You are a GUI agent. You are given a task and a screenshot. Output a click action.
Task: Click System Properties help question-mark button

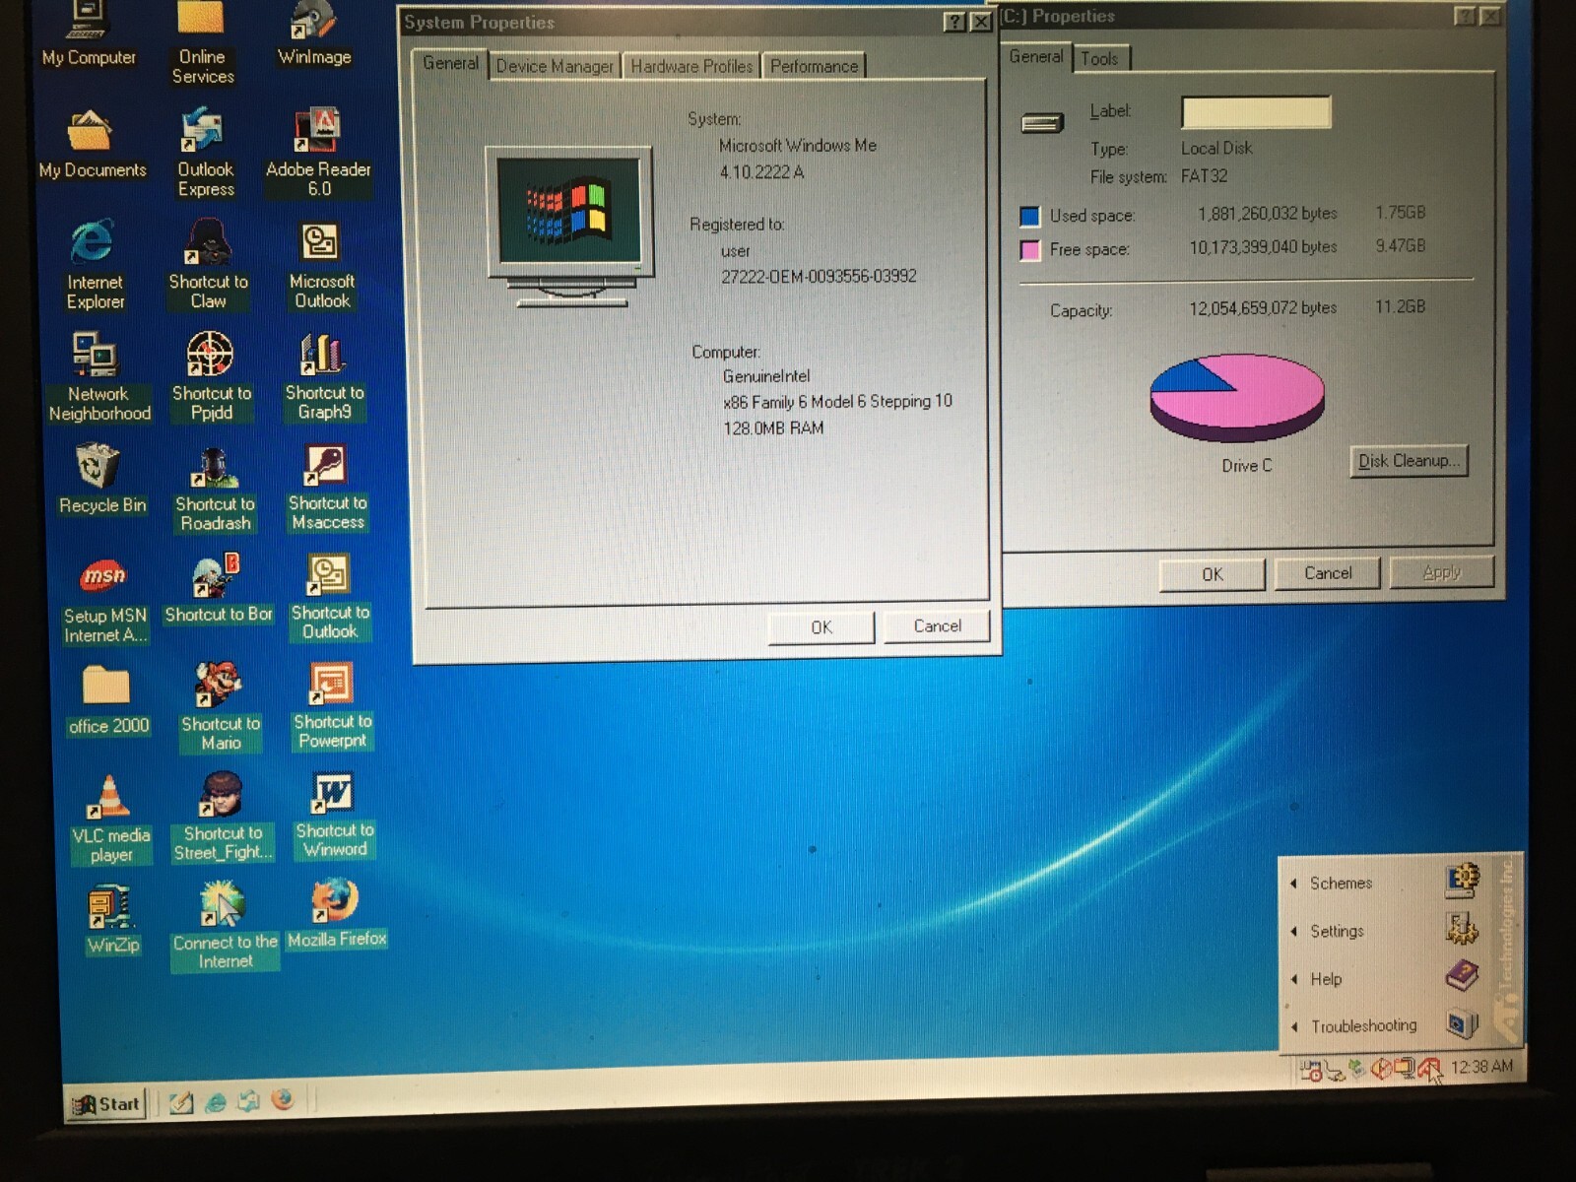953,22
